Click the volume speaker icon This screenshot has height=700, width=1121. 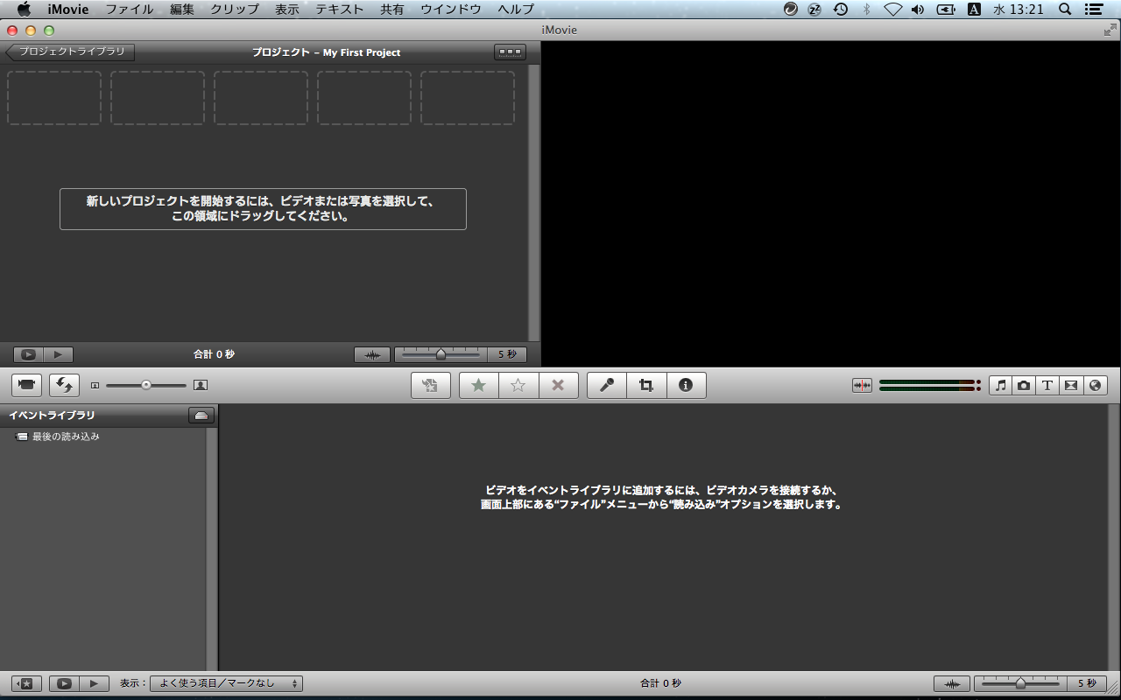(x=918, y=10)
